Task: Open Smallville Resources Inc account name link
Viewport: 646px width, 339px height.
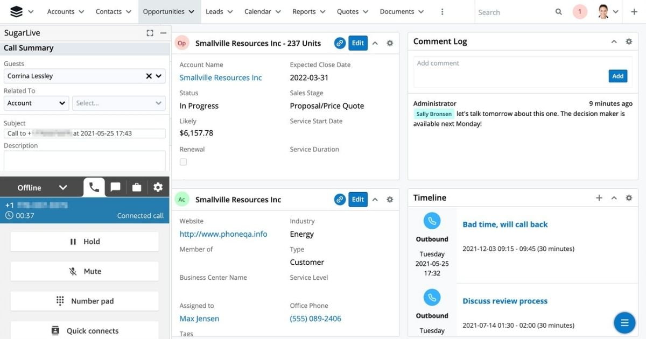Action: pyautogui.click(x=221, y=77)
